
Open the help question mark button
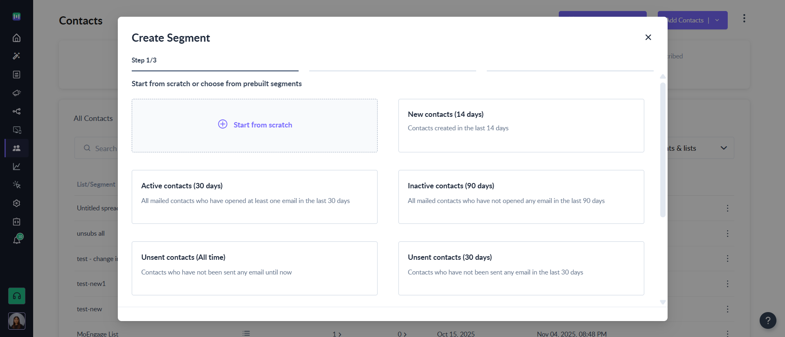pyautogui.click(x=768, y=320)
